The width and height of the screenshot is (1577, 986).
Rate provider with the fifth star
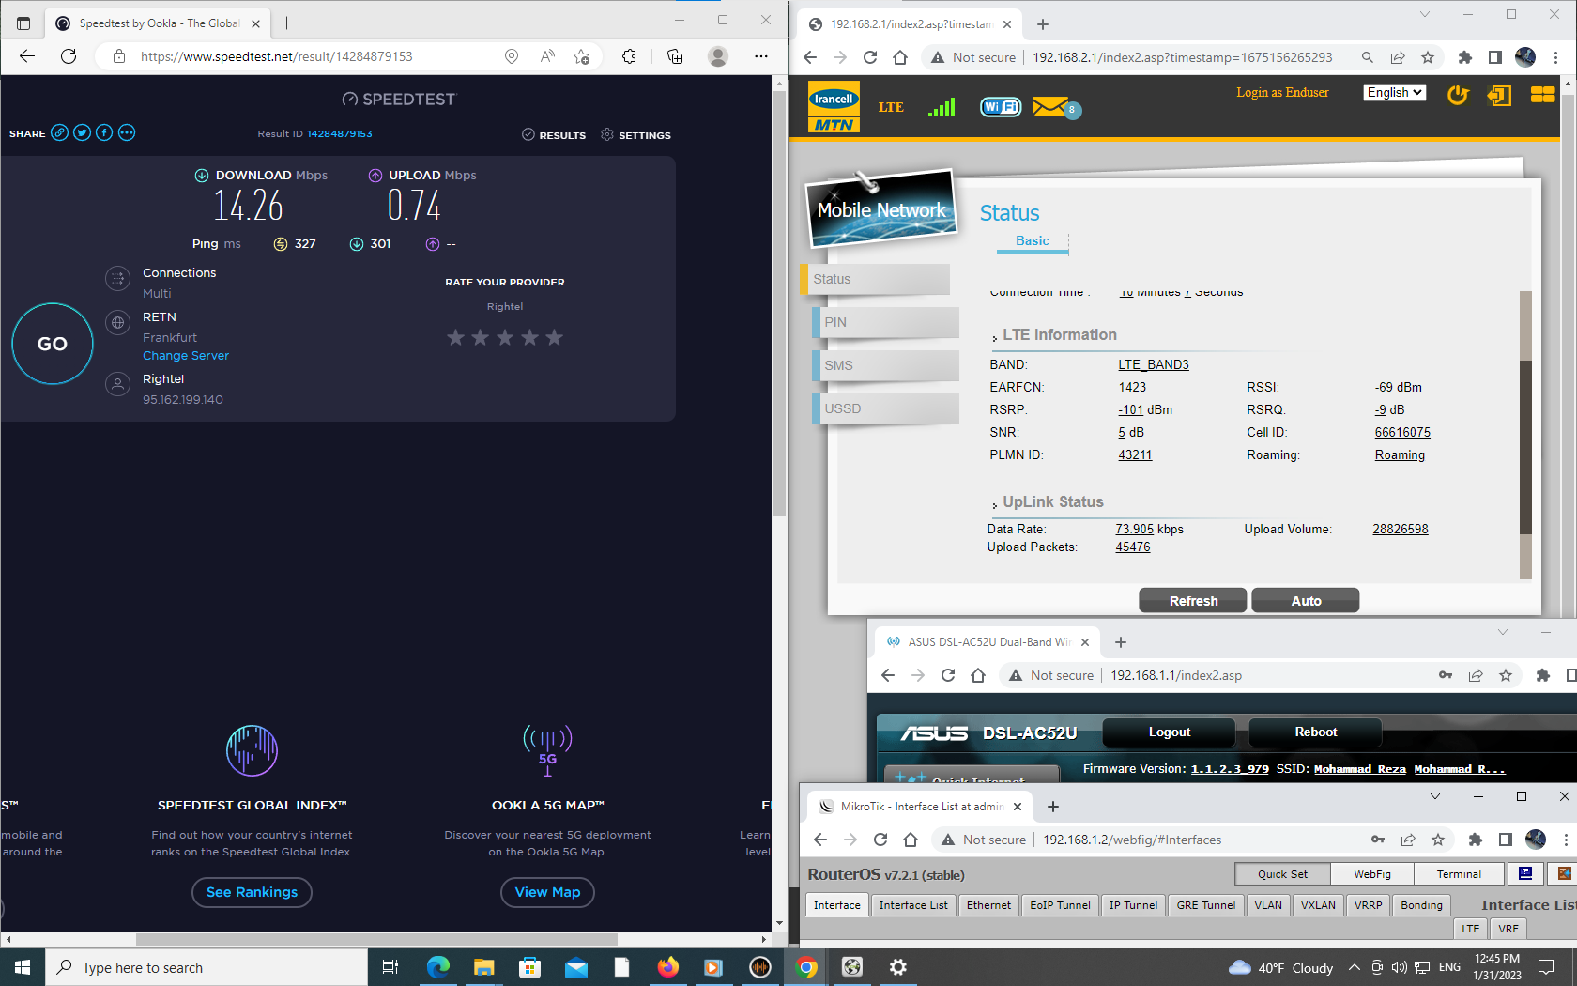coord(555,337)
